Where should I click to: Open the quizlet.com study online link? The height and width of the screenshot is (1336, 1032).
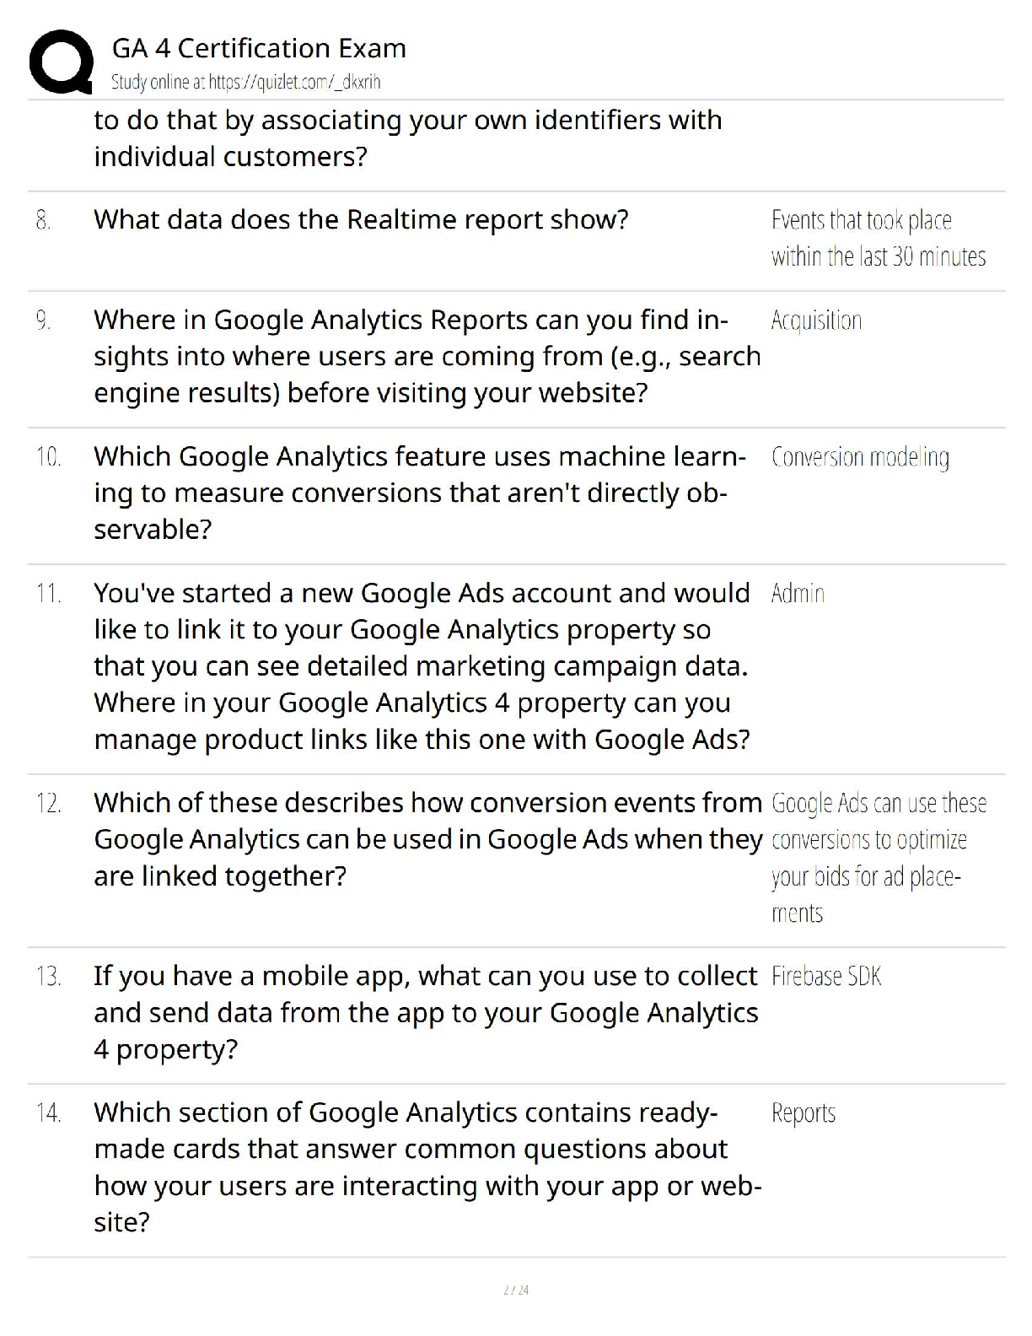[x=246, y=82]
